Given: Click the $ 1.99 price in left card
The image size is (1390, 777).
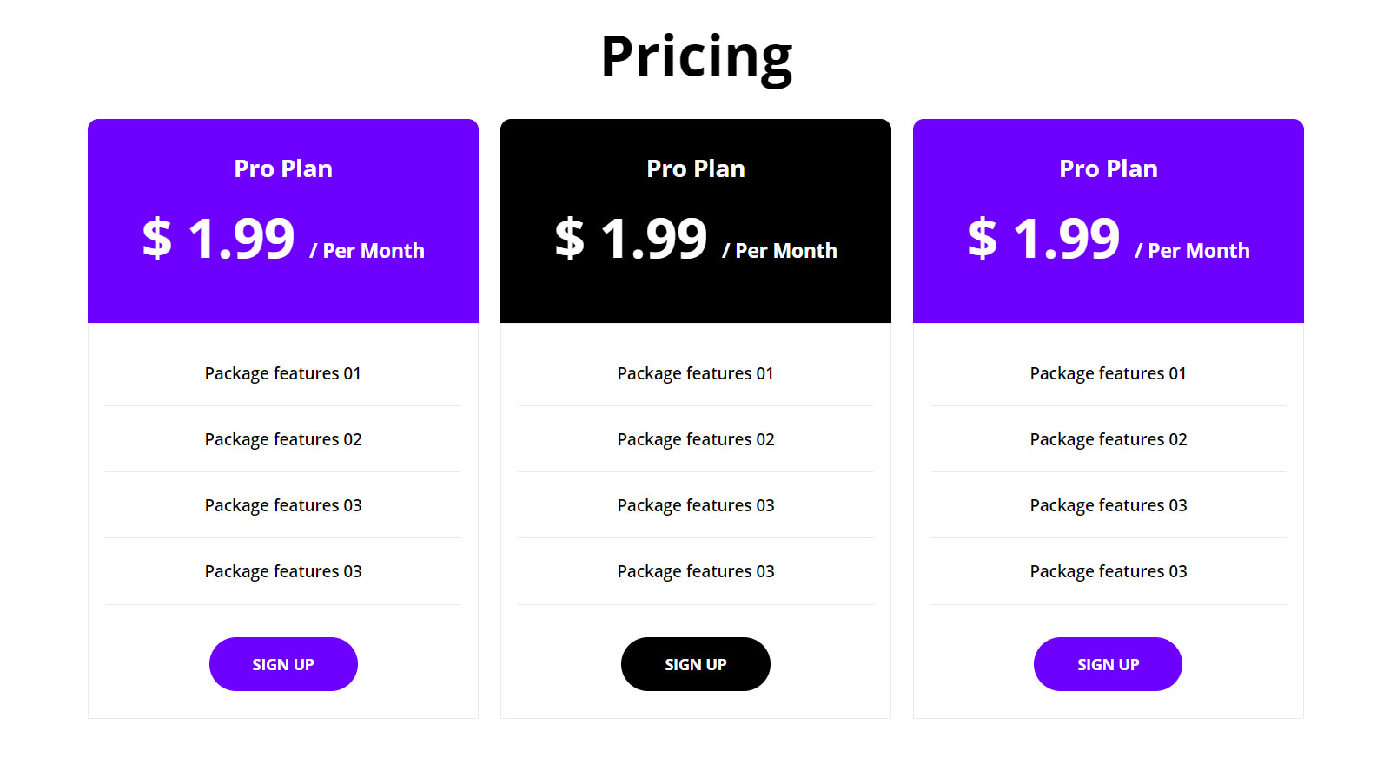Looking at the screenshot, I should tap(218, 239).
